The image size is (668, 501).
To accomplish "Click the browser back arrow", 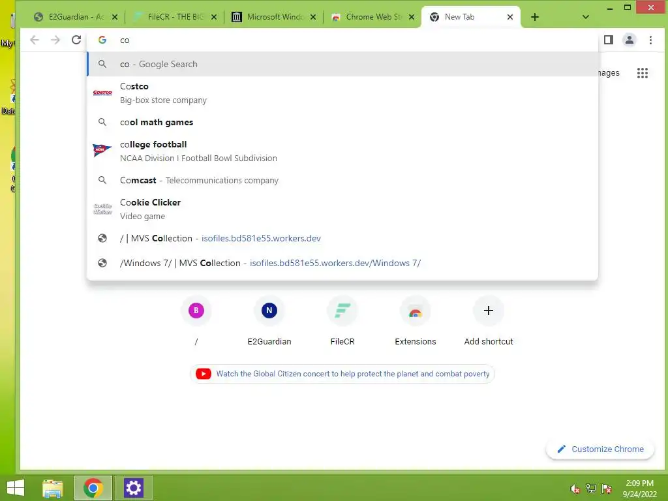I will (x=35, y=40).
